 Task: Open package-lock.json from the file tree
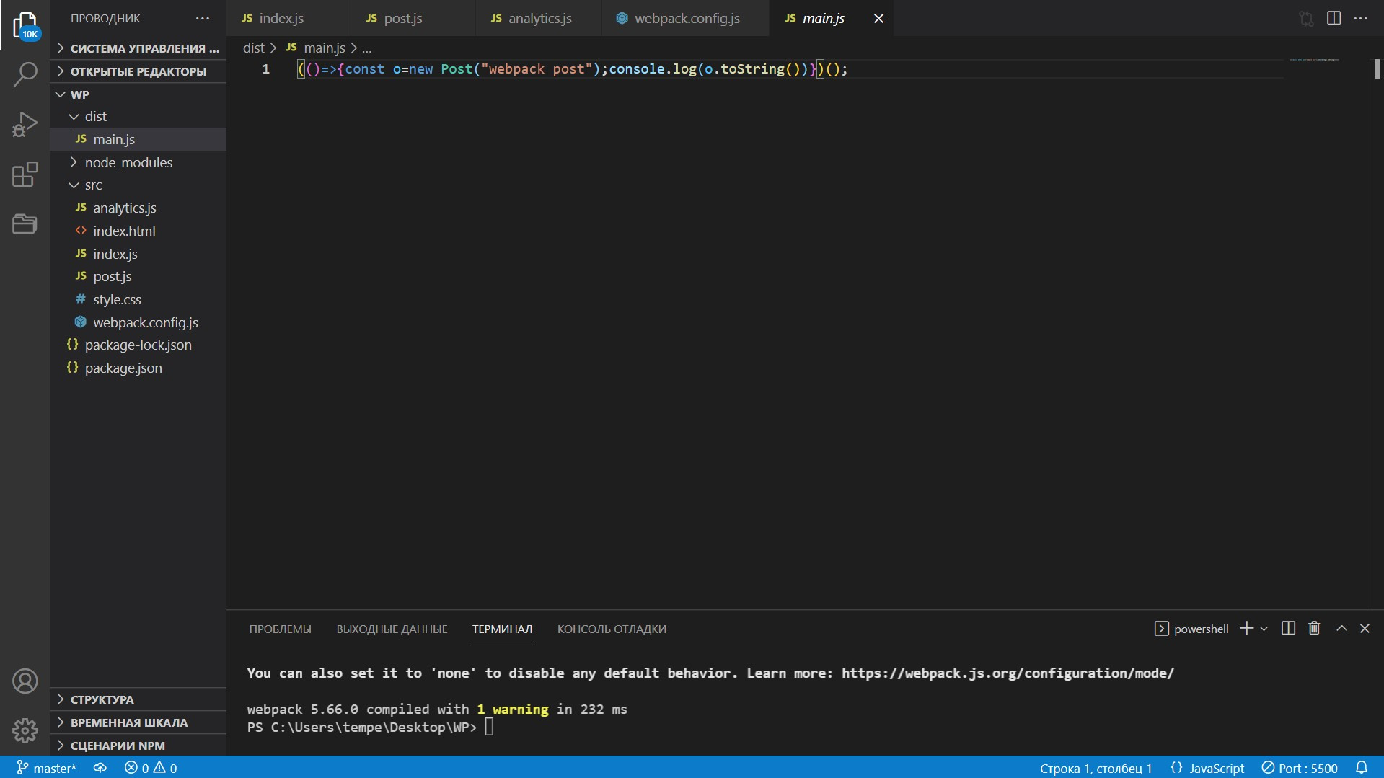(138, 345)
